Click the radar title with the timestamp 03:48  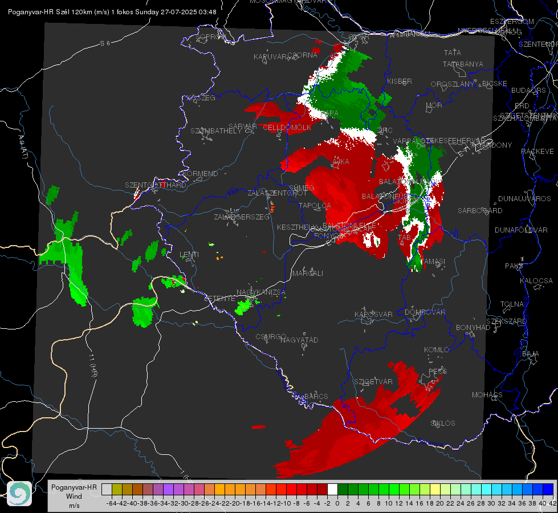point(112,12)
